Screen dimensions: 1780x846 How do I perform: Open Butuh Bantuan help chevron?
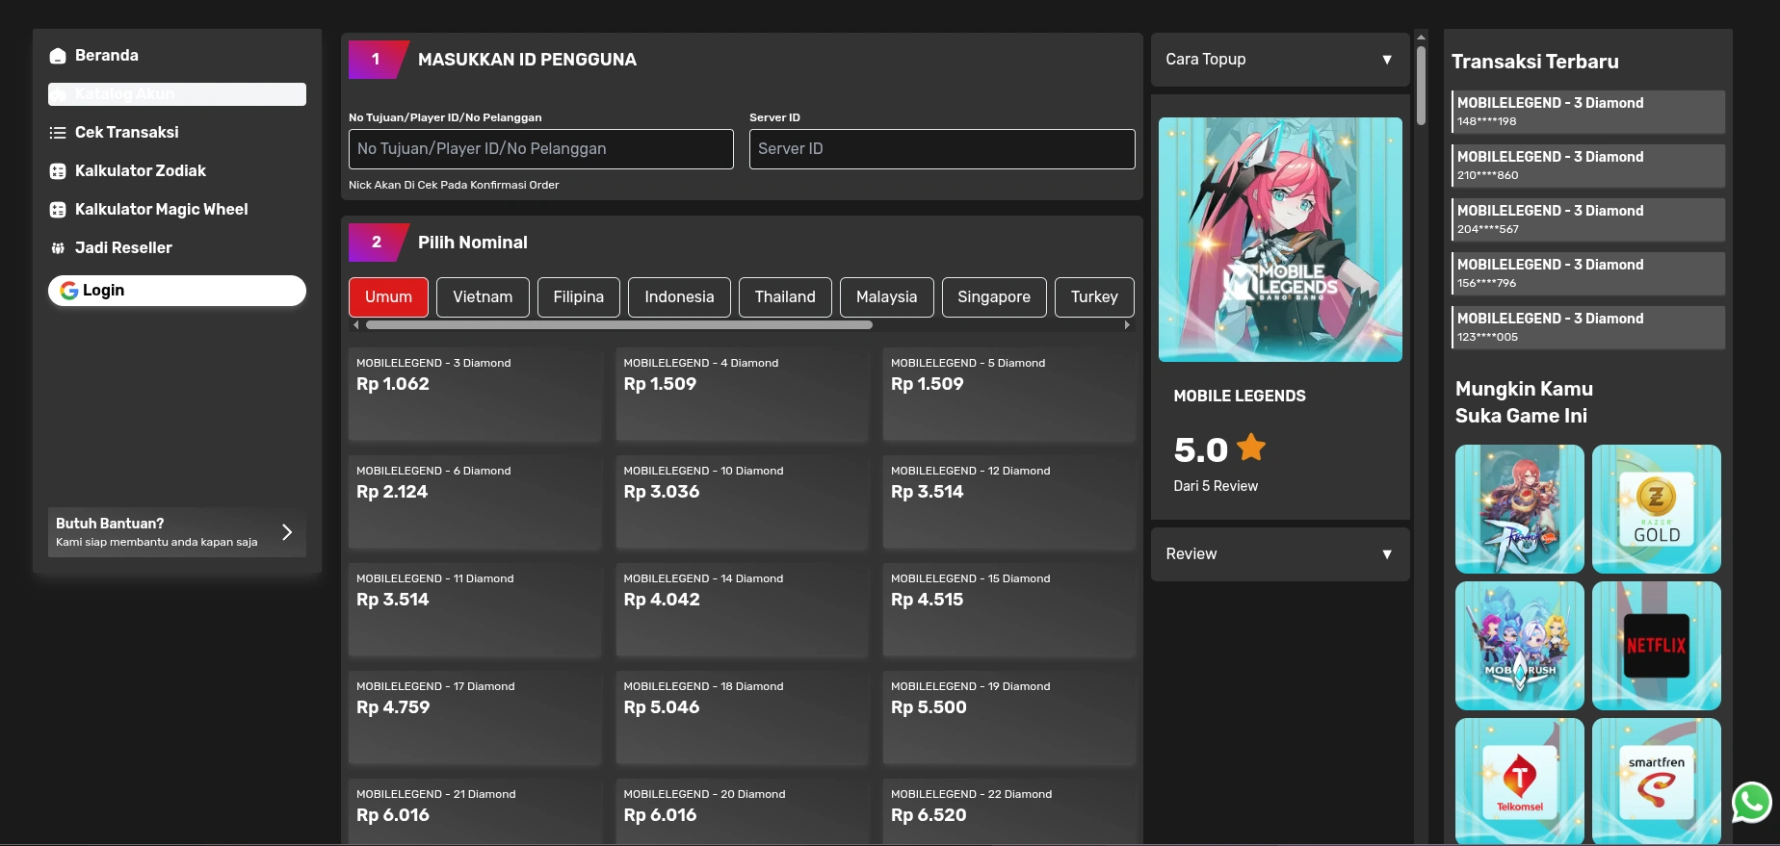pos(286,532)
